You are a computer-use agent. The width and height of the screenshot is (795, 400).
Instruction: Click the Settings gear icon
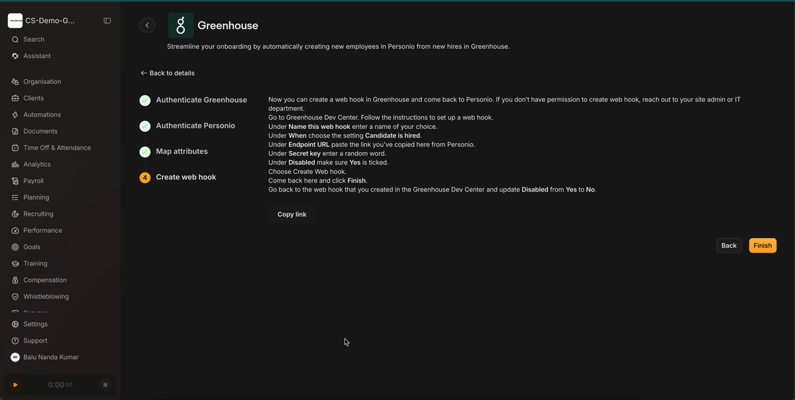click(x=15, y=325)
